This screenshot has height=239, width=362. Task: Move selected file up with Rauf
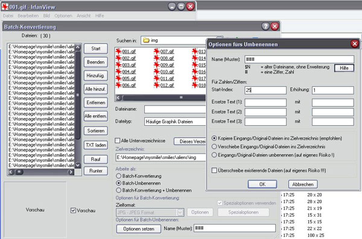[95, 160]
